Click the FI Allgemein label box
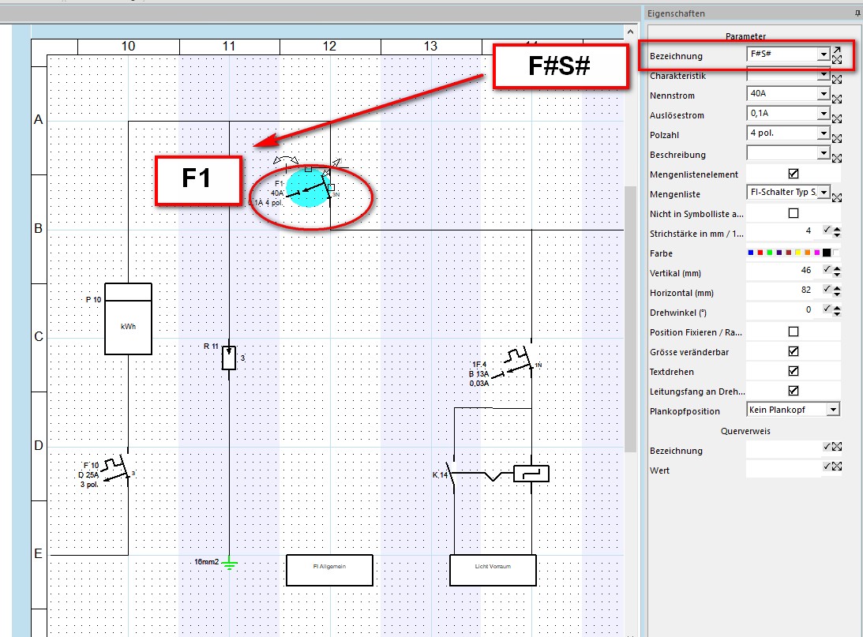 click(329, 570)
